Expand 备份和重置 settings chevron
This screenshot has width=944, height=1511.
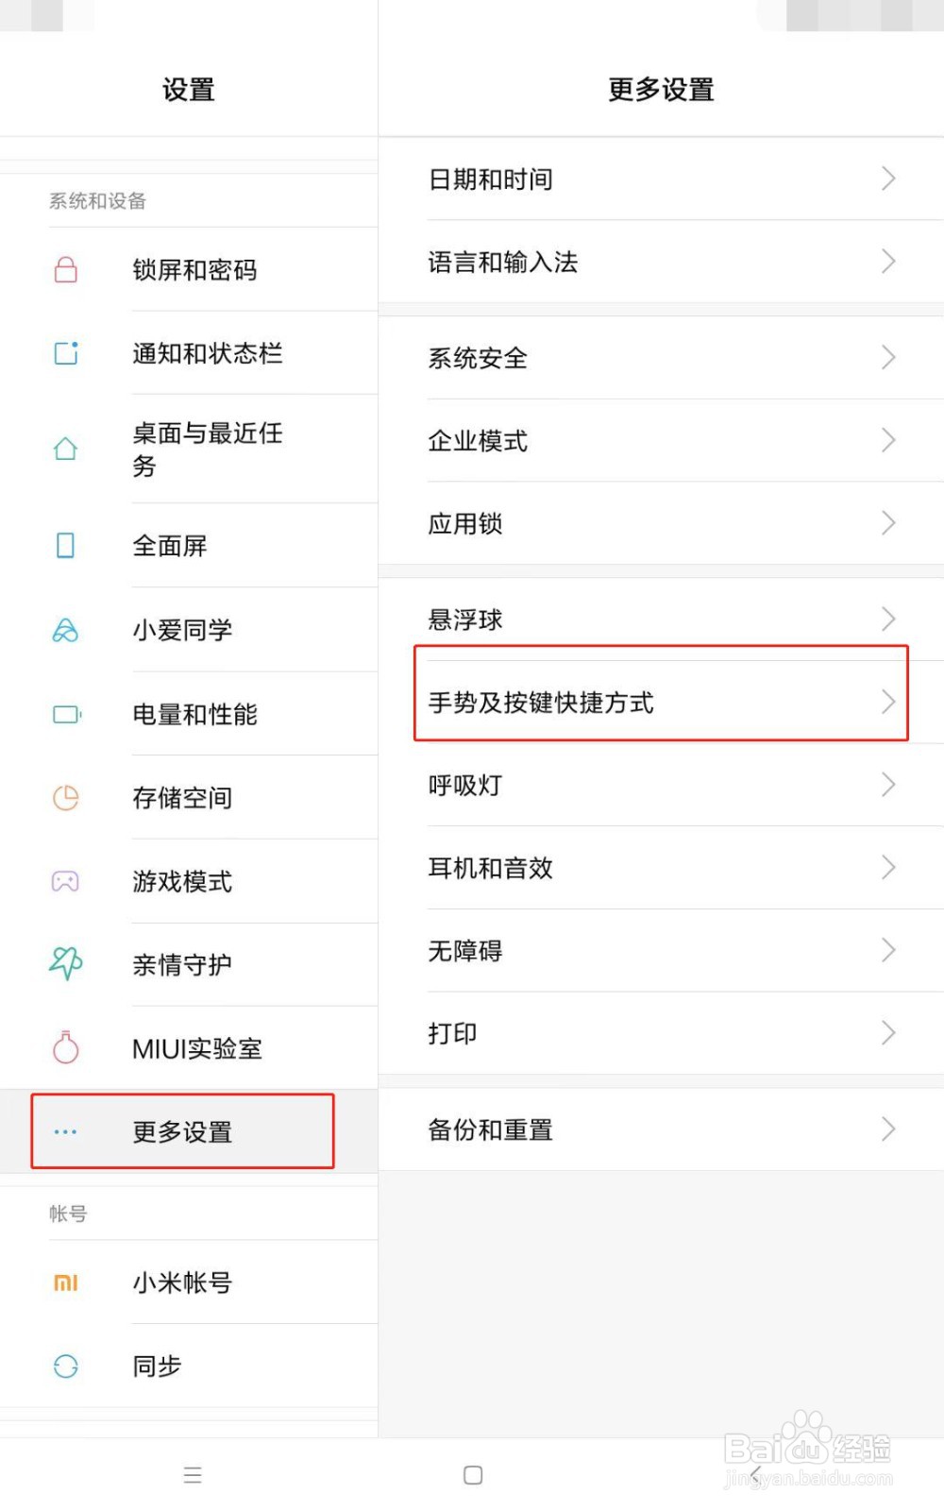(885, 1129)
